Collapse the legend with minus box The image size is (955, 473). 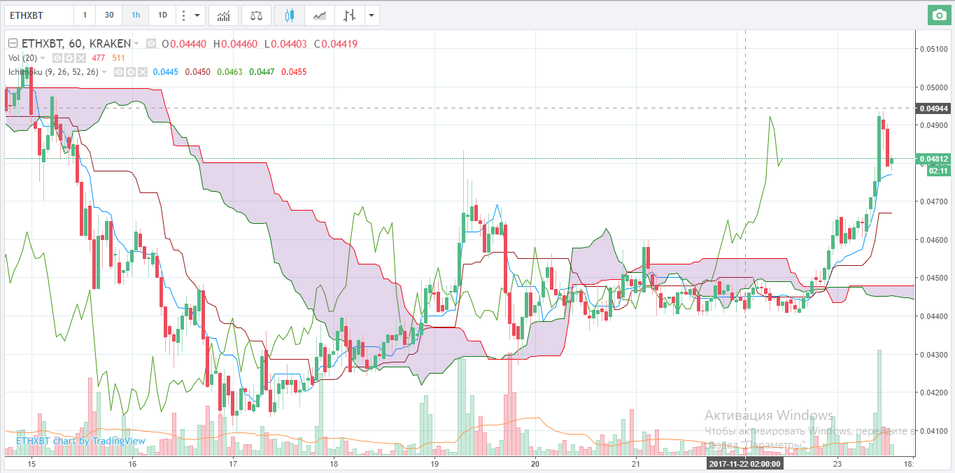[x=12, y=44]
